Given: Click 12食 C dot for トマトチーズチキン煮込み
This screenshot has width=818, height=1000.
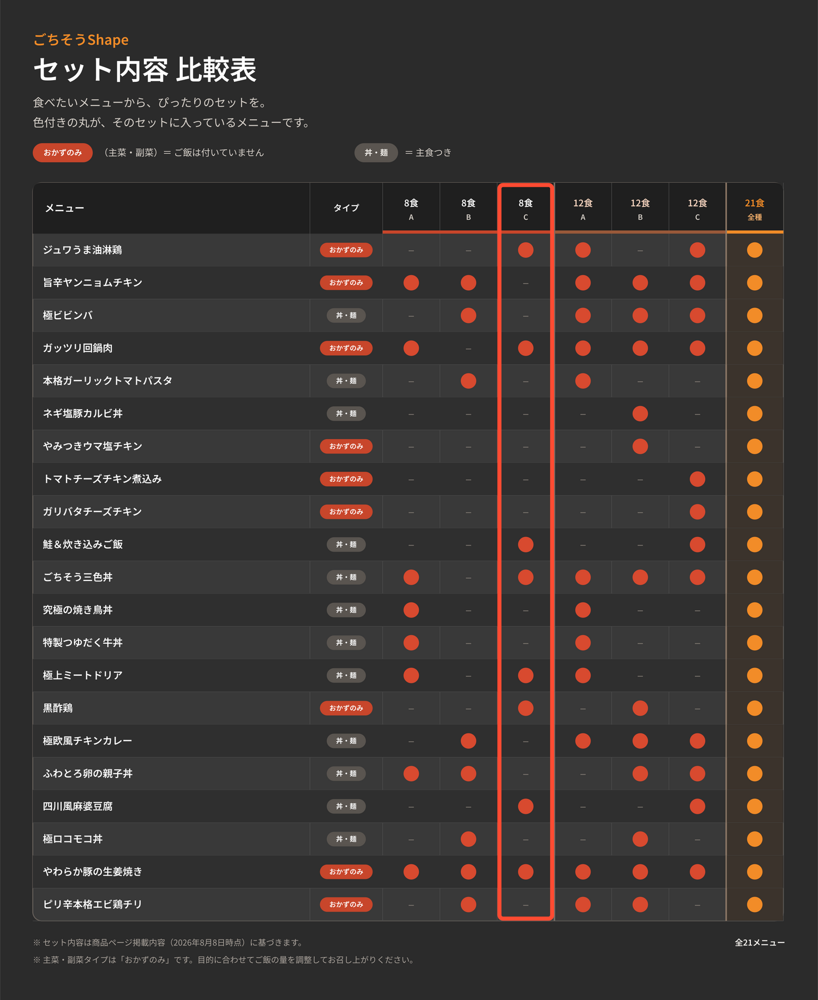Looking at the screenshot, I should [697, 479].
